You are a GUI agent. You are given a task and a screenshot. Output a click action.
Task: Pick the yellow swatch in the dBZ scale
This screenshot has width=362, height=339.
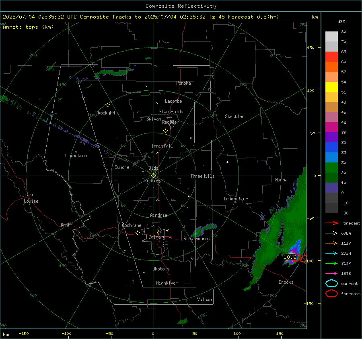tap(331, 87)
